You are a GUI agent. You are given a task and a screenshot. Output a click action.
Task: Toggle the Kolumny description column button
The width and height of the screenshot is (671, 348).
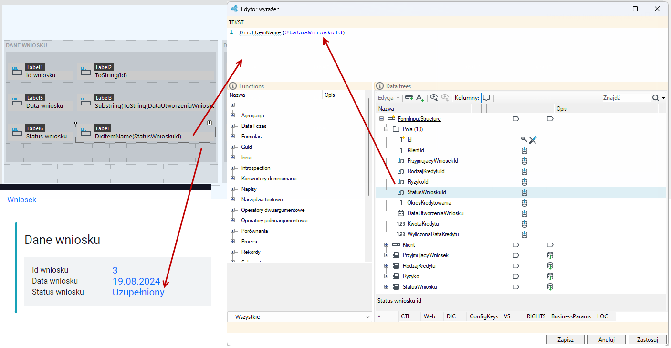(486, 98)
